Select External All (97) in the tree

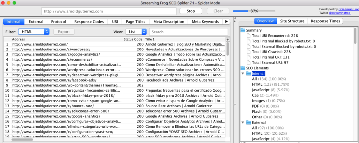click(x=268, y=128)
